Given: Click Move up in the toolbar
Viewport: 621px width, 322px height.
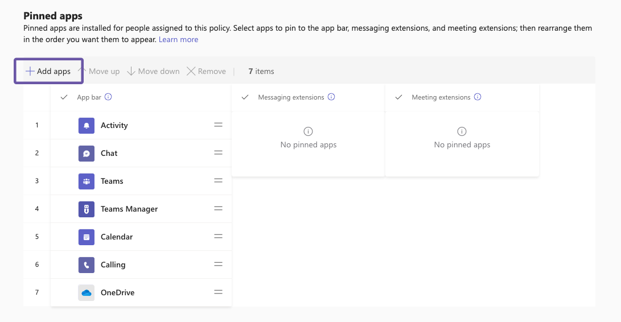Looking at the screenshot, I should [x=100, y=71].
